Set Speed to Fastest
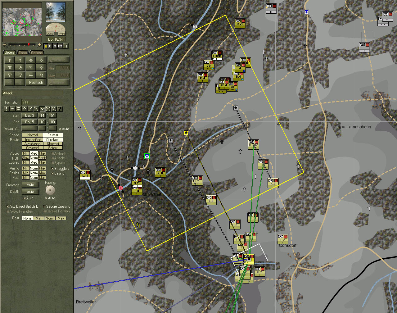This screenshot has width=397, height=313. tap(53, 135)
